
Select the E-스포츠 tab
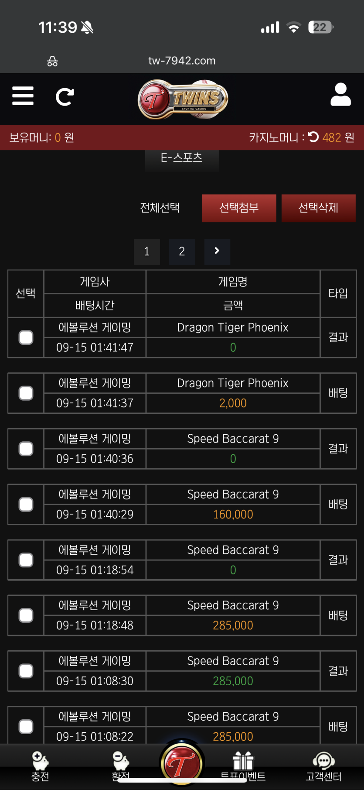[182, 158]
